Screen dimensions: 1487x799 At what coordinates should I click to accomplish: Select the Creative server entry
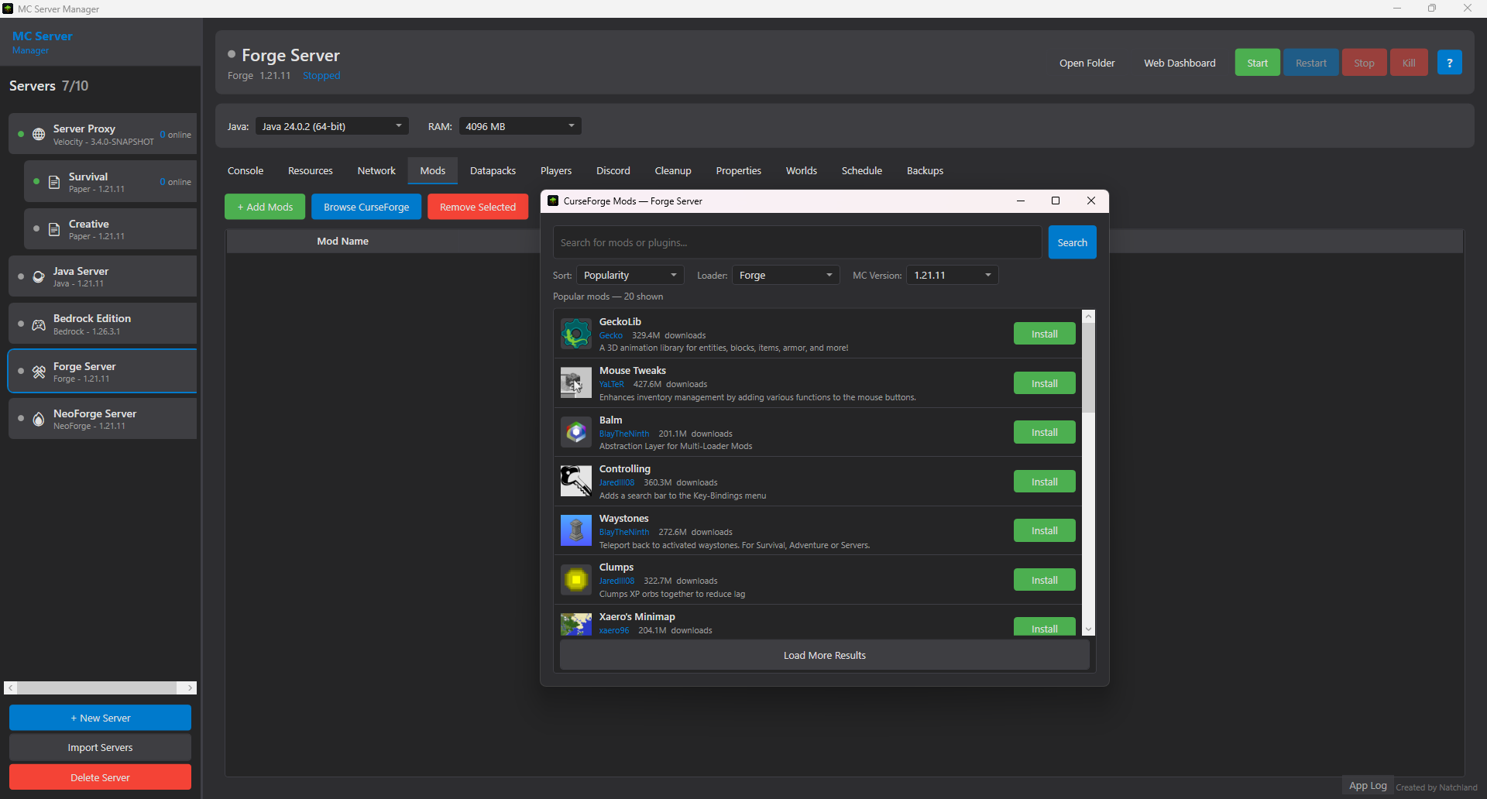point(109,228)
